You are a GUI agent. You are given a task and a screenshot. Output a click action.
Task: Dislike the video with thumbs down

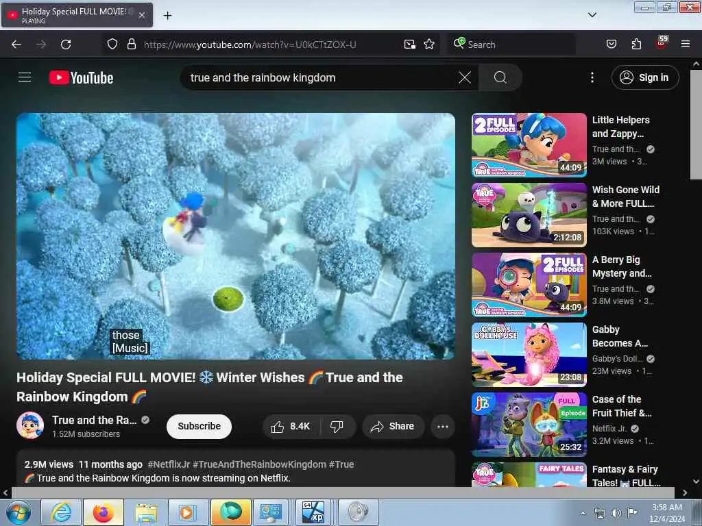[x=337, y=427]
